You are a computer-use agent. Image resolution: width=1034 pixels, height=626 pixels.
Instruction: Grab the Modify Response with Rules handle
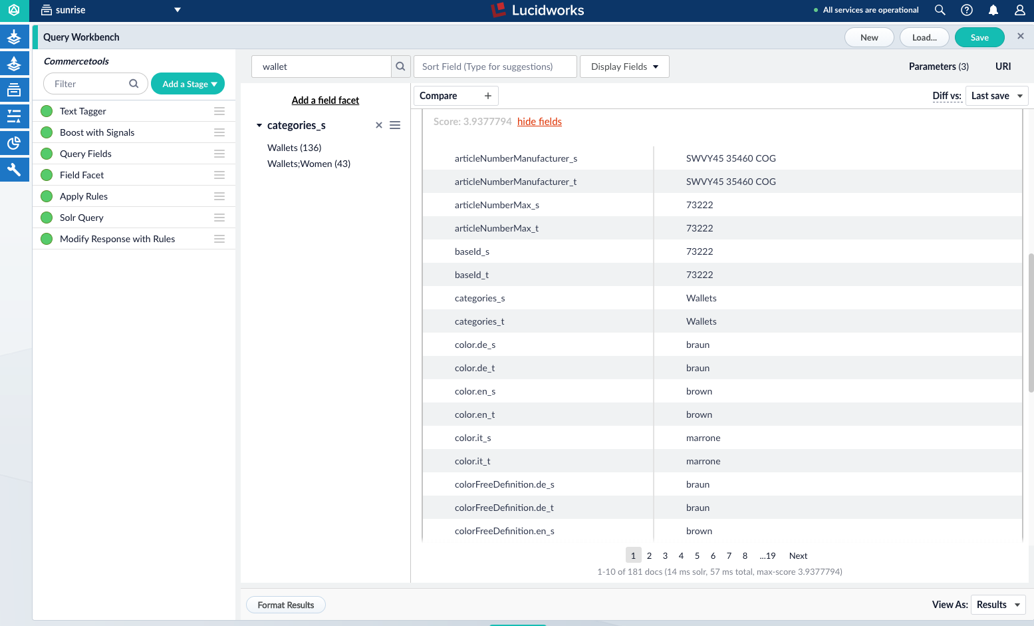[x=219, y=239]
